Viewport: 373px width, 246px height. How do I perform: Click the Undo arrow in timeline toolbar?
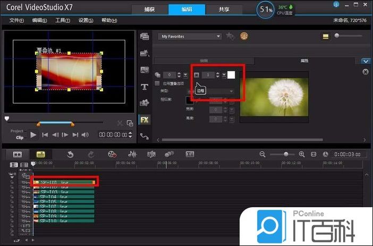click(70, 154)
